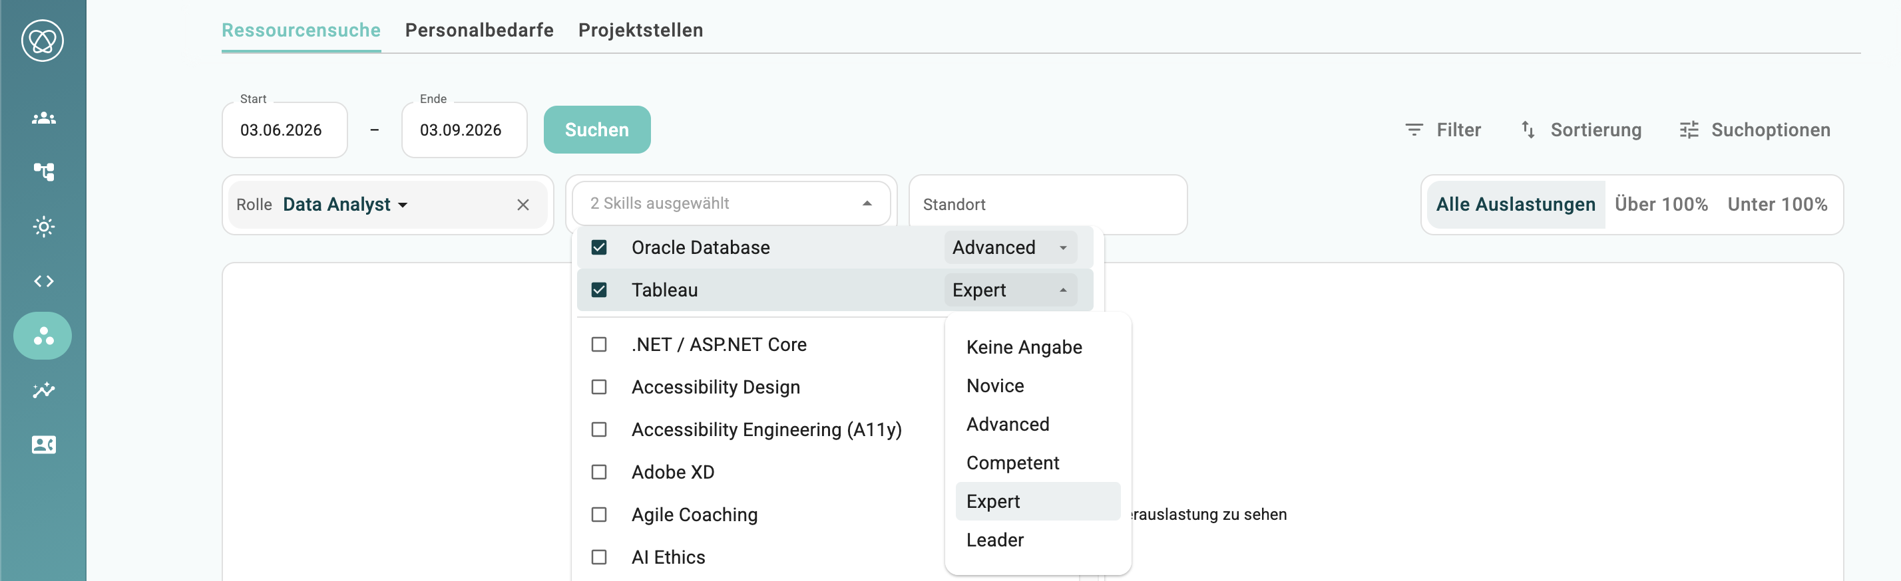This screenshot has height=581, width=1901.
Task: Switch to Ressourcensuche tab
Action: (301, 30)
